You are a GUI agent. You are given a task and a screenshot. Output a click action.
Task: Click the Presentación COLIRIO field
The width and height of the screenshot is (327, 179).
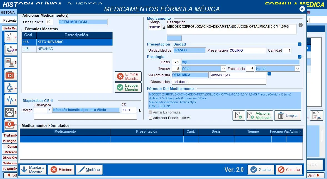tap(248, 51)
